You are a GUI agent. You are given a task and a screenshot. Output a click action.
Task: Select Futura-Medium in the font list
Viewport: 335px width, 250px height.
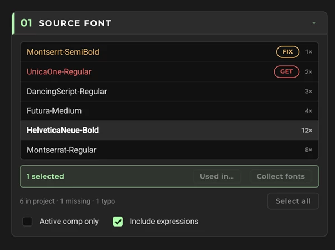coord(169,111)
